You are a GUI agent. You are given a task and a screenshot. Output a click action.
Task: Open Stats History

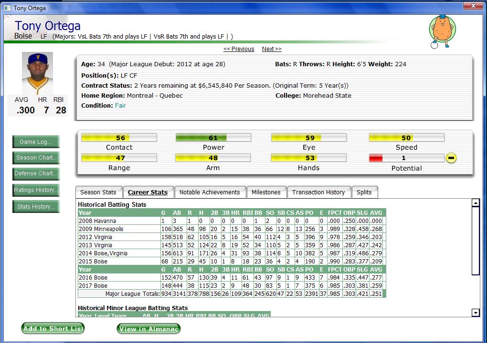36,207
